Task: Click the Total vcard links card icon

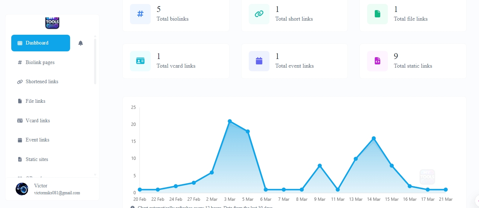Action: click(x=140, y=61)
